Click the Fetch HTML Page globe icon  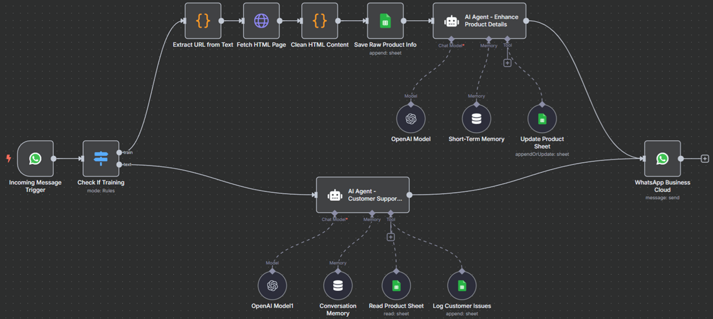(x=261, y=21)
